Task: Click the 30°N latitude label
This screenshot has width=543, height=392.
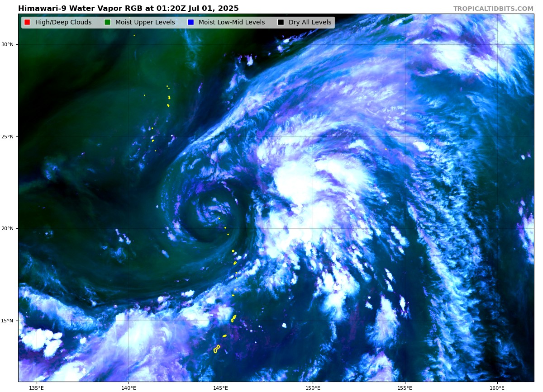Action: coord(7,44)
